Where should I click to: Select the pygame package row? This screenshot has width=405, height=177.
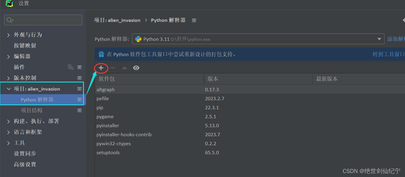pos(250,116)
